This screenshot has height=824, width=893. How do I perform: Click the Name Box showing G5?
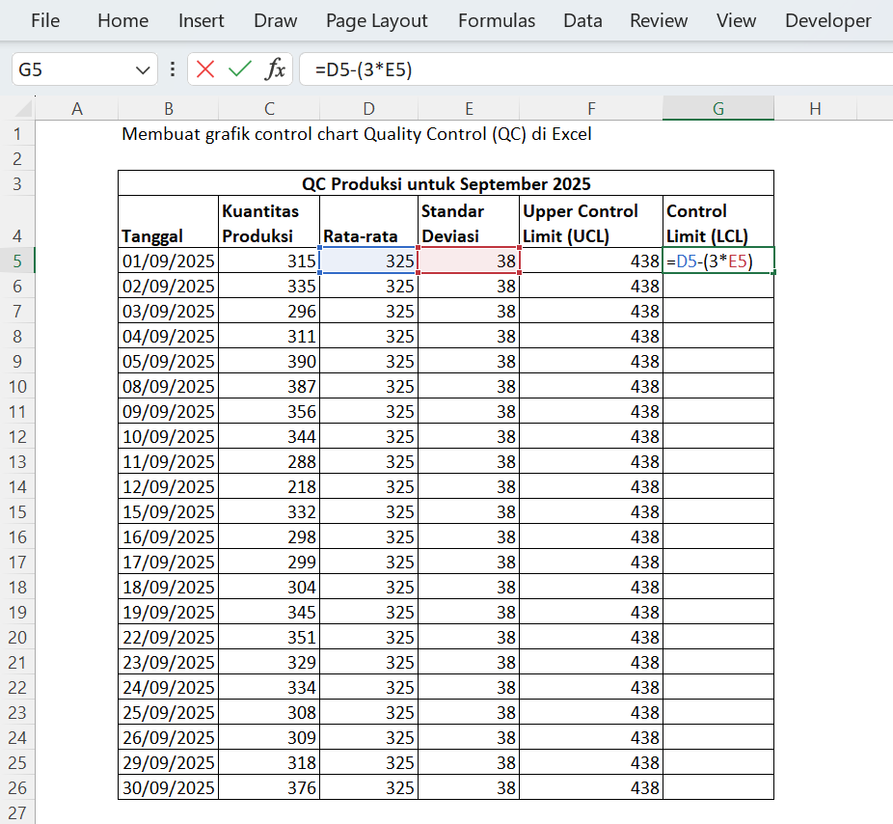72,69
